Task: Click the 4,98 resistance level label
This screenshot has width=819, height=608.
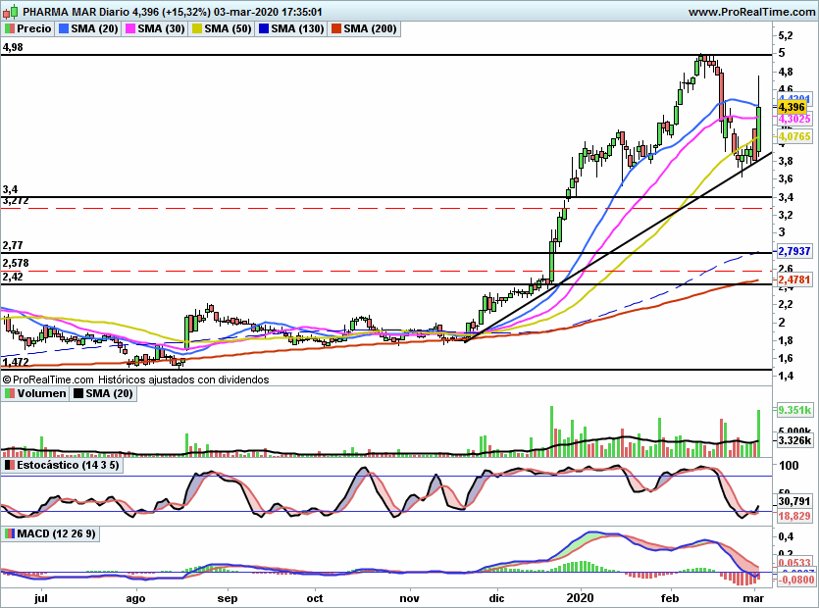Action: click(x=14, y=47)
